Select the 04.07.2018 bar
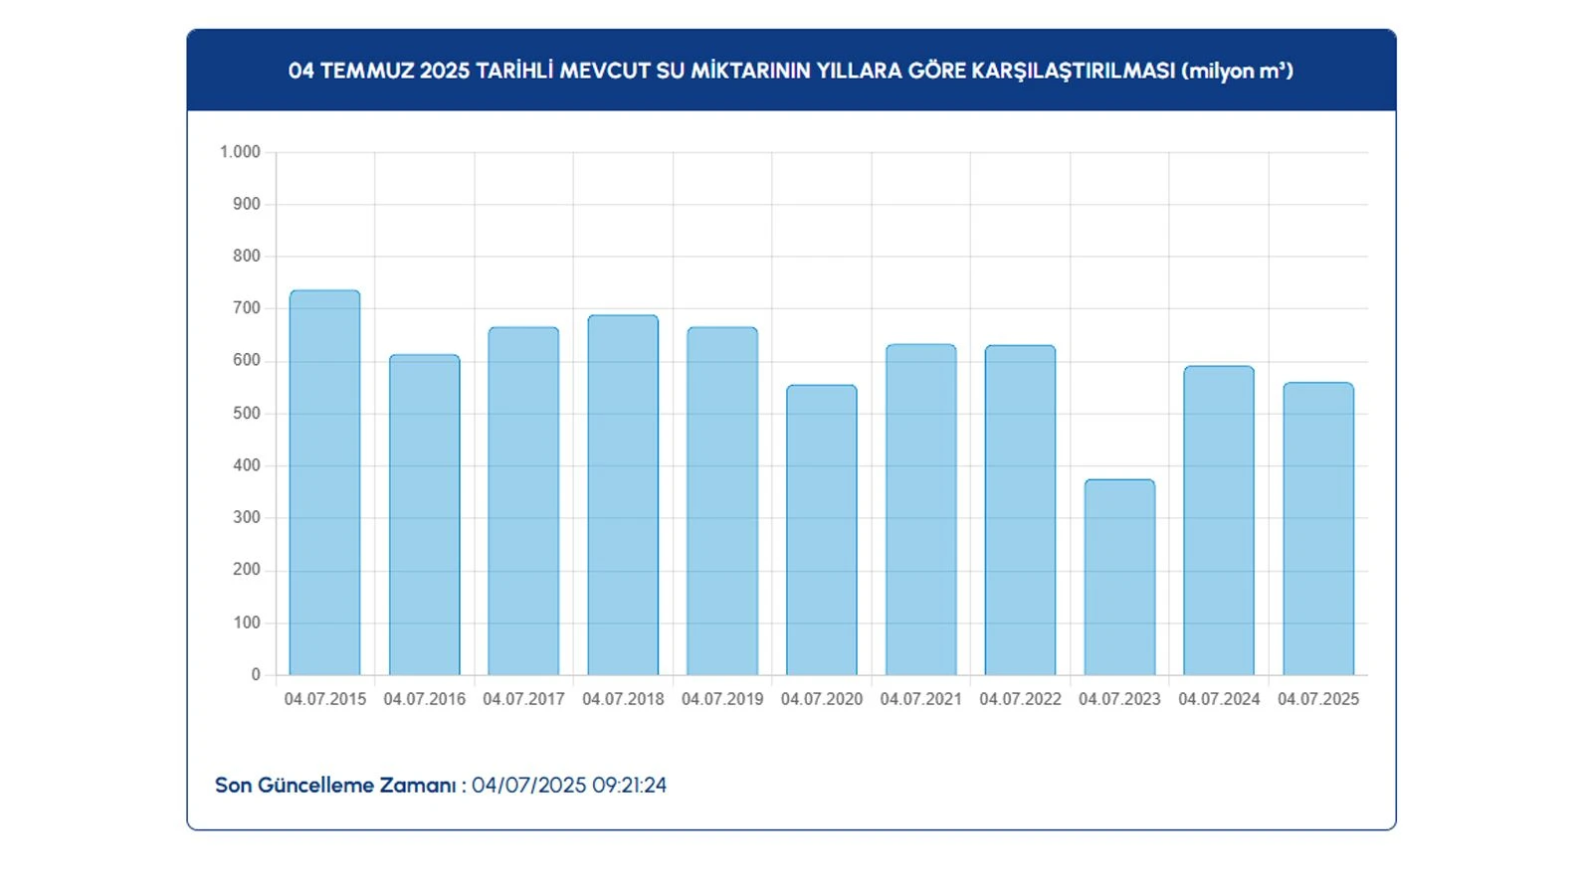1592x895 pixels. tap(623, 495)
